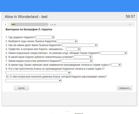Open dropdown for question 10 Alice's request
The height and width of the screenshot is (114, 139).
[34, 80]
